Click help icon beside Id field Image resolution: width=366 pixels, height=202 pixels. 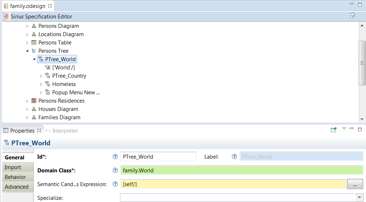pyautogui.click(x=115, y=157)
